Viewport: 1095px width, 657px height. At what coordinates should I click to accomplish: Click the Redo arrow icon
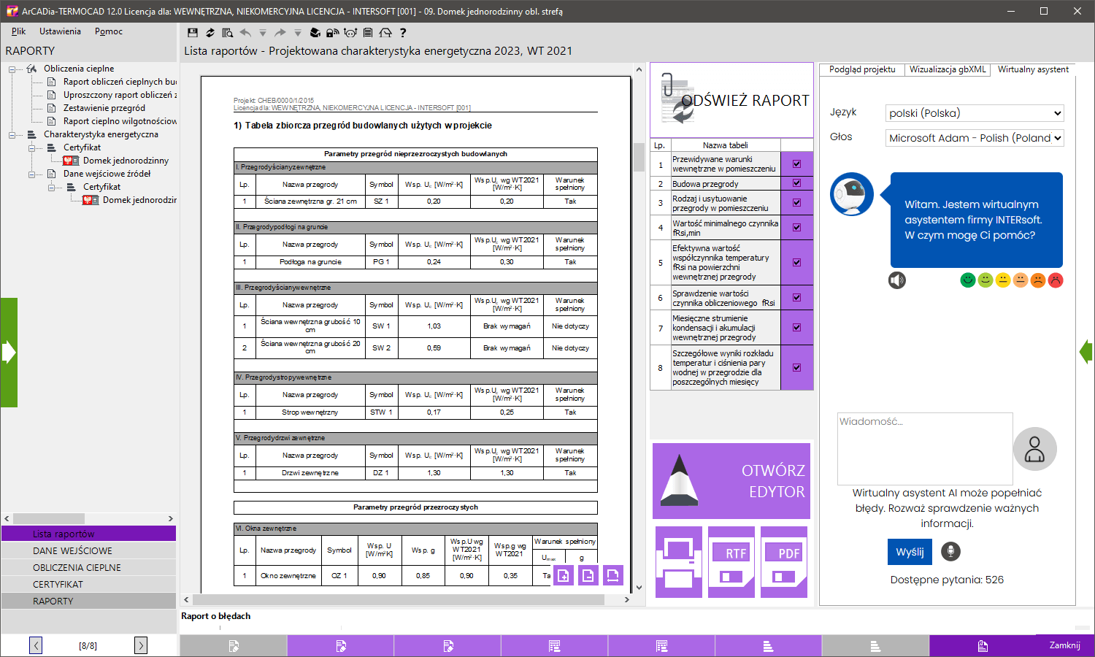point(280,32)
